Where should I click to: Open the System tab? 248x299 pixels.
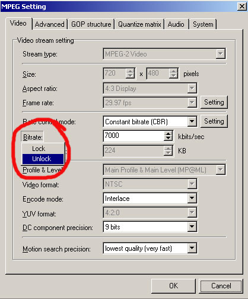[x=203, y=24]
